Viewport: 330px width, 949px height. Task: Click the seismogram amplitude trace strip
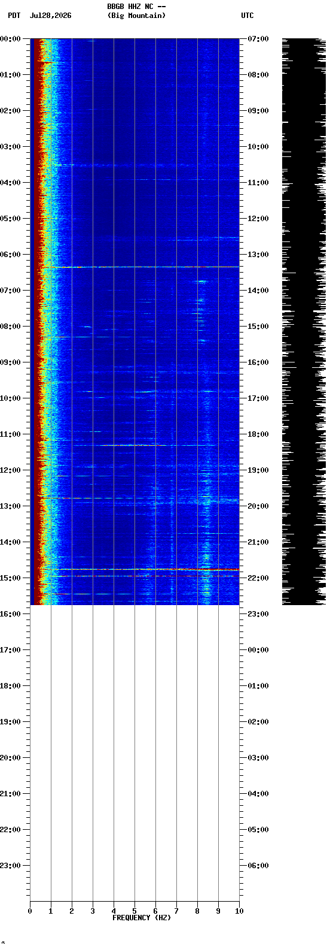(304, 322)
